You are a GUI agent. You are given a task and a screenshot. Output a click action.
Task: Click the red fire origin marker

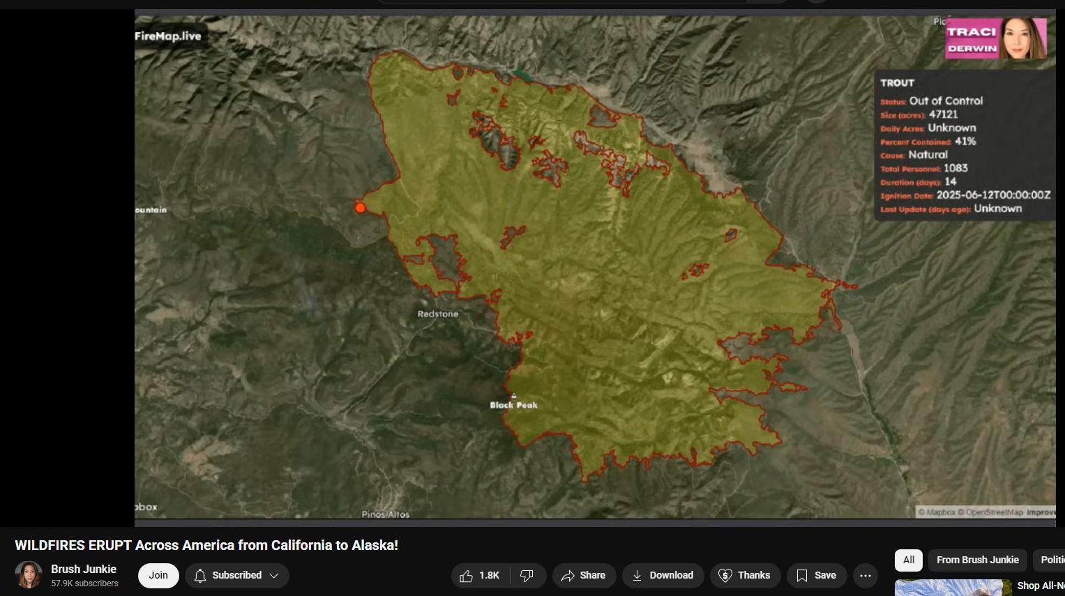pos(360,208)
